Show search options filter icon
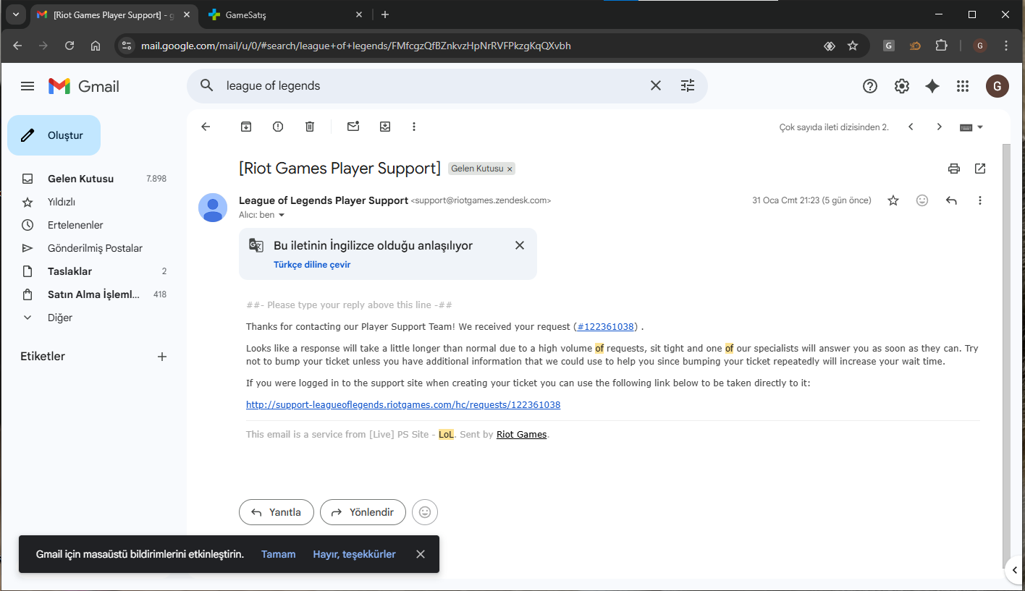The image size is (1025, 591). click(688, 85)
